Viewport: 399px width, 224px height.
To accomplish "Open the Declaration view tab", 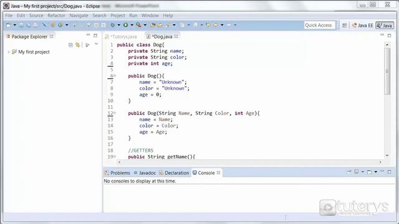I will [x=174, y=173].
